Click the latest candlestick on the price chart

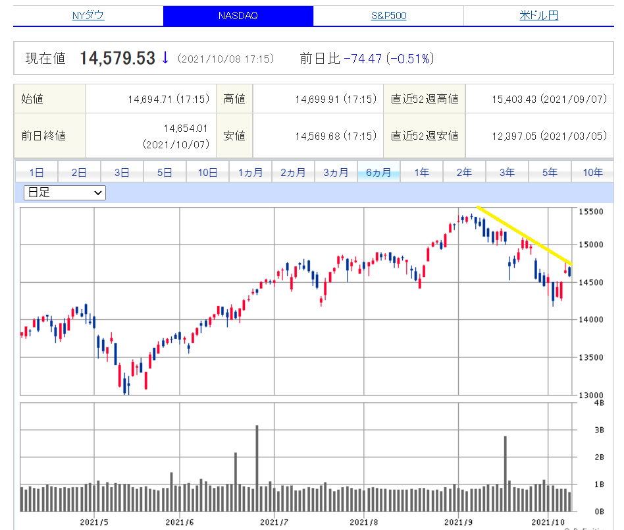570,272
